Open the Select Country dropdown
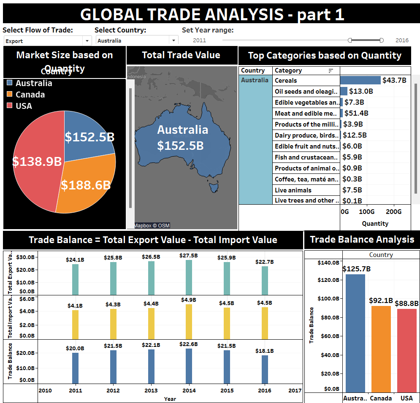The image size is (420, 403). (173, 41)
